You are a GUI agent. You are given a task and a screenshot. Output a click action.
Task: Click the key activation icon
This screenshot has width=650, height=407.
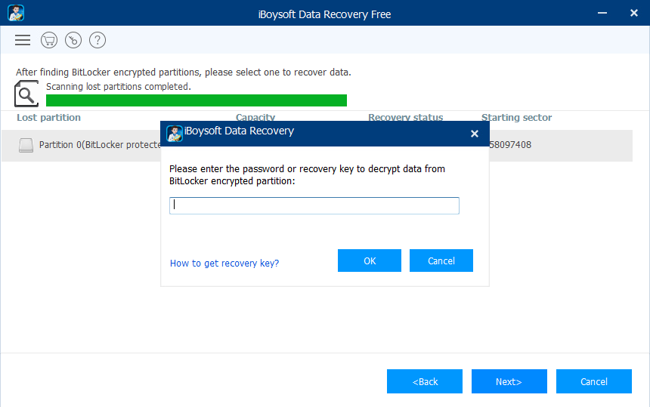point(73,40)
